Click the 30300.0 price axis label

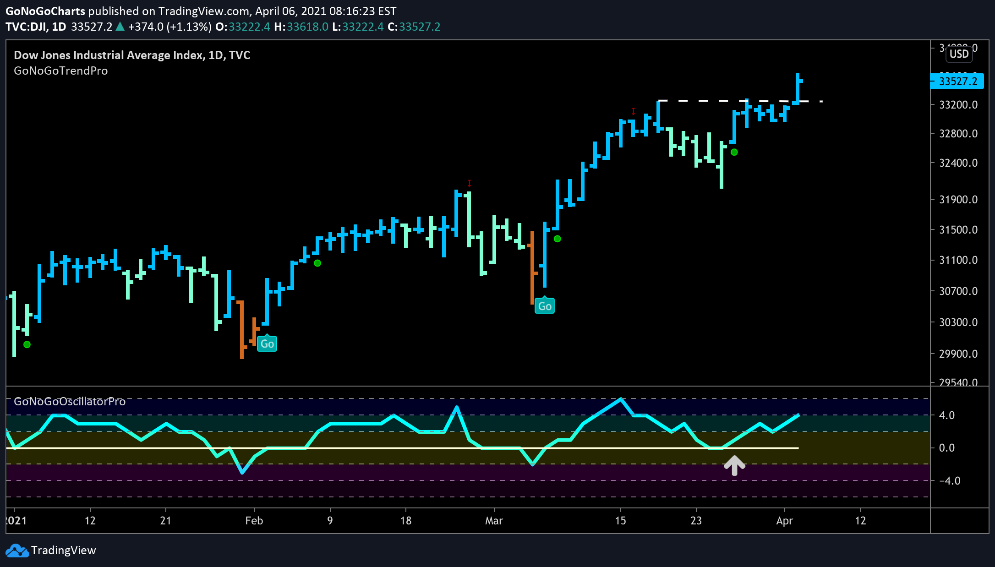pos(958,322)
